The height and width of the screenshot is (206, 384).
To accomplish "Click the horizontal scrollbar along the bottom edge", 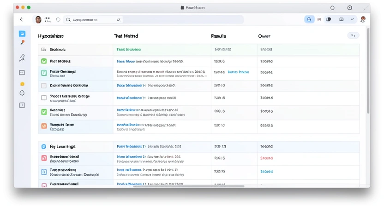I will point(189,186).
